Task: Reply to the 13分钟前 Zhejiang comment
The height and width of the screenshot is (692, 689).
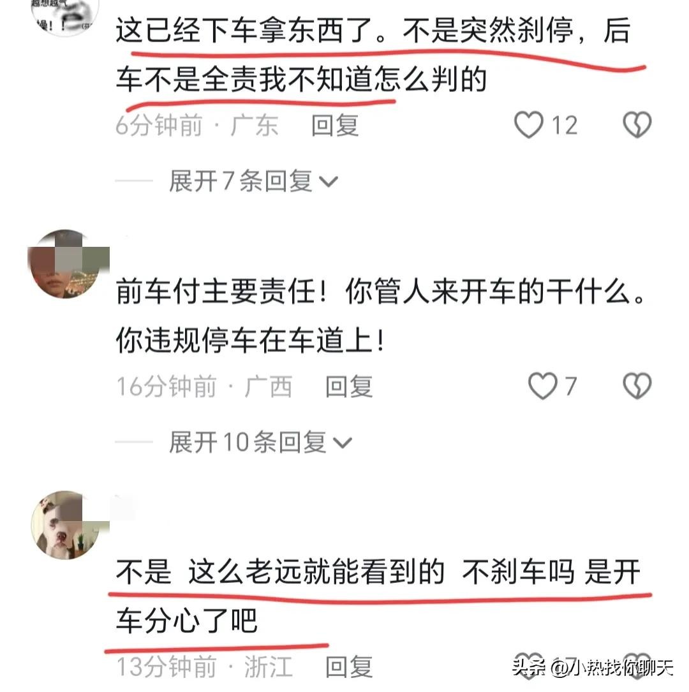Action: pyautogui.click(x=349, y=666)
